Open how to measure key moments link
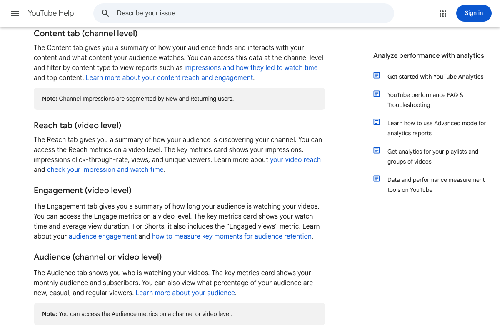This screenshot has height=333, width=500. click(x=232, y=236)
